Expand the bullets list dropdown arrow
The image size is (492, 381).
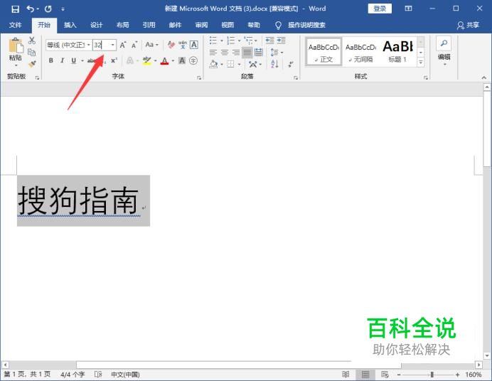pyautogui.click(x=222, y=41)
